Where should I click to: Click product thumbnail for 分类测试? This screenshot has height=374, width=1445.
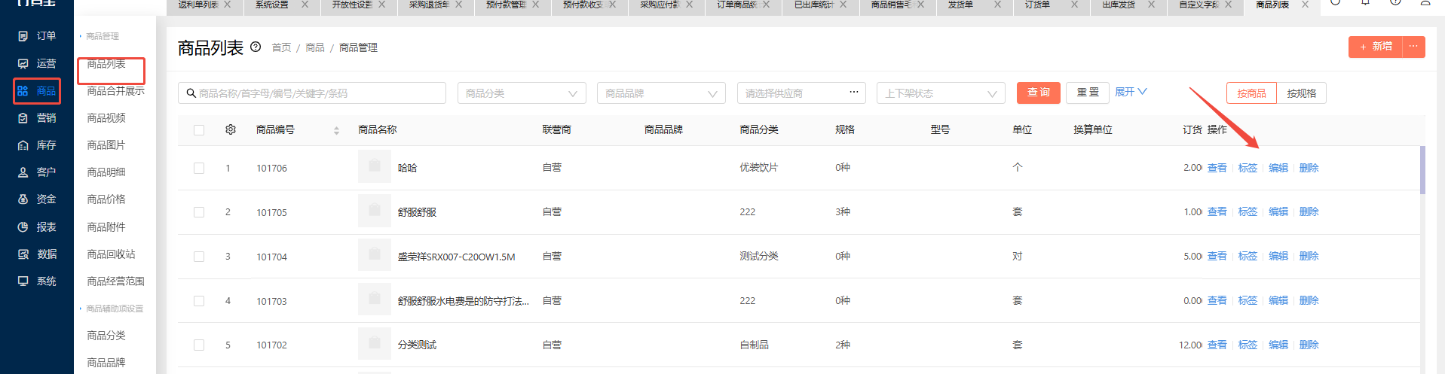(374, 344)
